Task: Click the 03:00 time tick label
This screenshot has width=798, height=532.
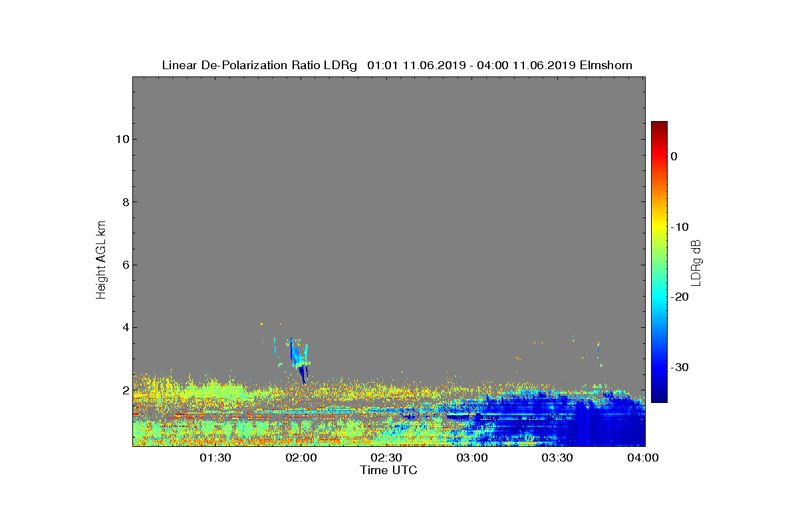Action: tap(472, 458)
